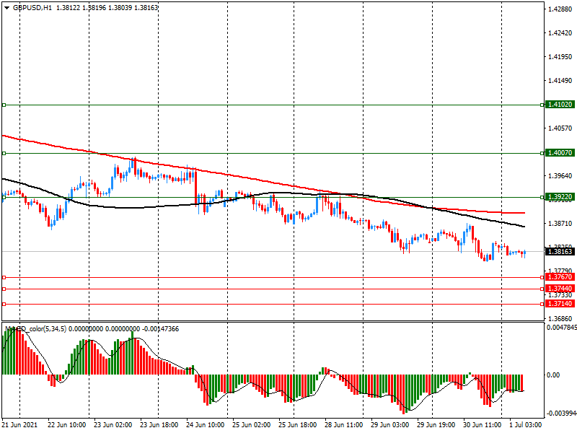Click the 21 Jun 2021 time axis label
577x433 pixels.
click(20, 425)
